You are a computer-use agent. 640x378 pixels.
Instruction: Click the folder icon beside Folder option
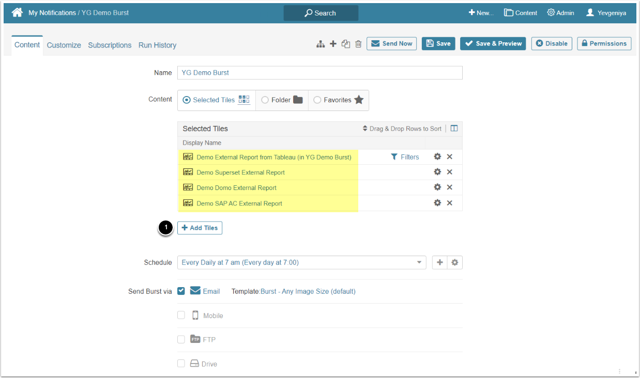(x=298, y=100)
